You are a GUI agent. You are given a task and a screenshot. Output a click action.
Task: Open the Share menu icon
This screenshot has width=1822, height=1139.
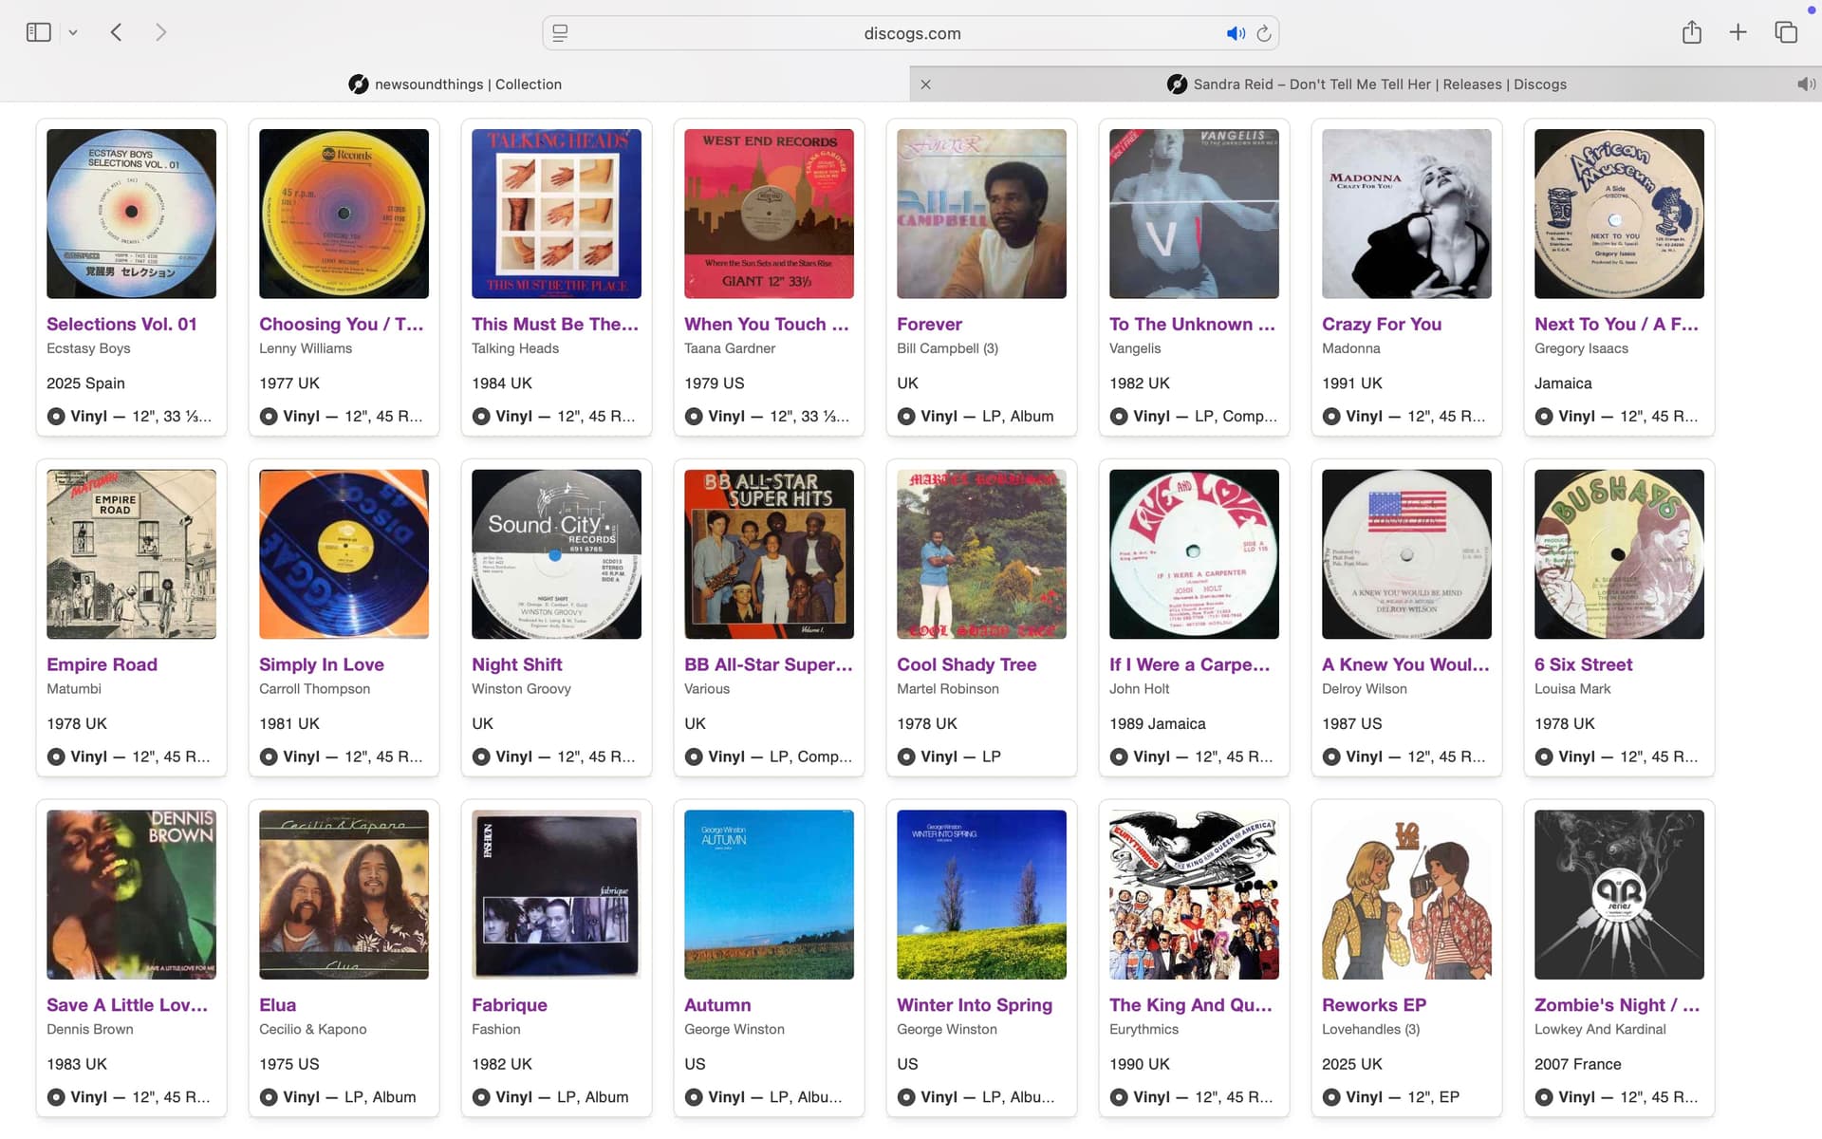pyautogui.click(x=1691, y=32)
